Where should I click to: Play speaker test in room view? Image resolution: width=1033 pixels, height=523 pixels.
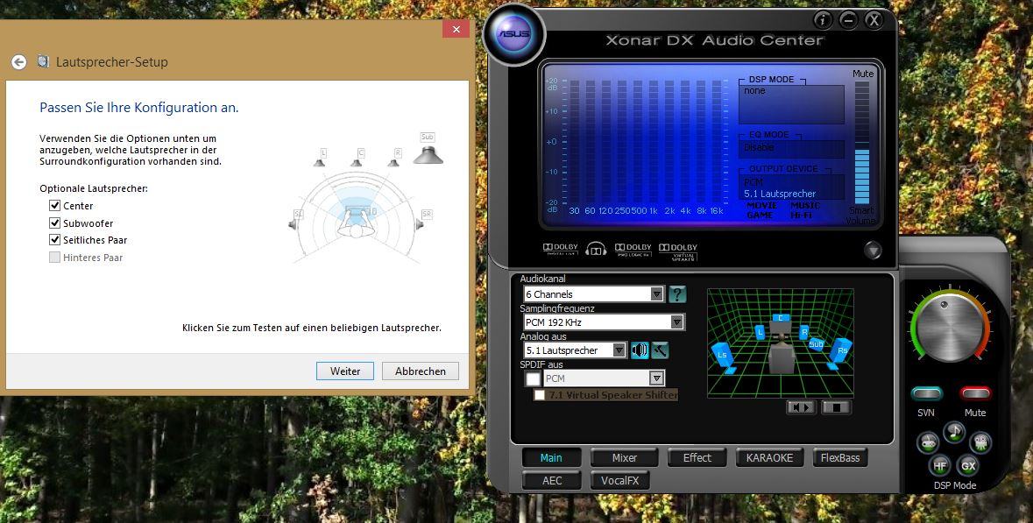pos(802,407)
